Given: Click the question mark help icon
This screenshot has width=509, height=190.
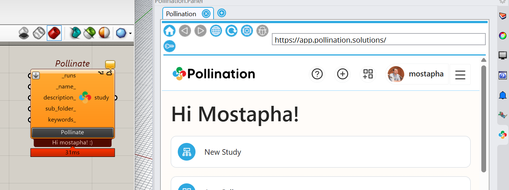Looking at the screenshot, I should pyautogui.click(x=317, y=74).
